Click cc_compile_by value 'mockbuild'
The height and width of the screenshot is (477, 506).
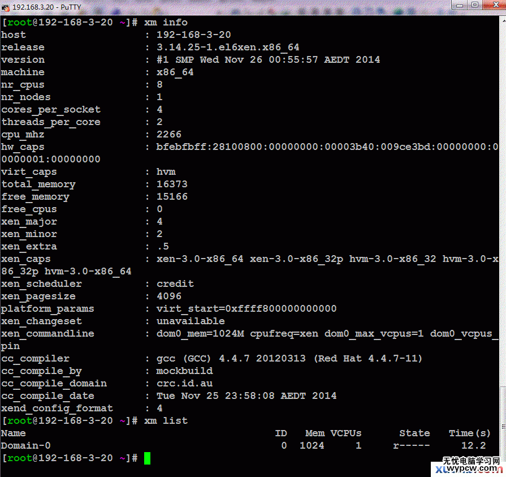coord(184,371)
